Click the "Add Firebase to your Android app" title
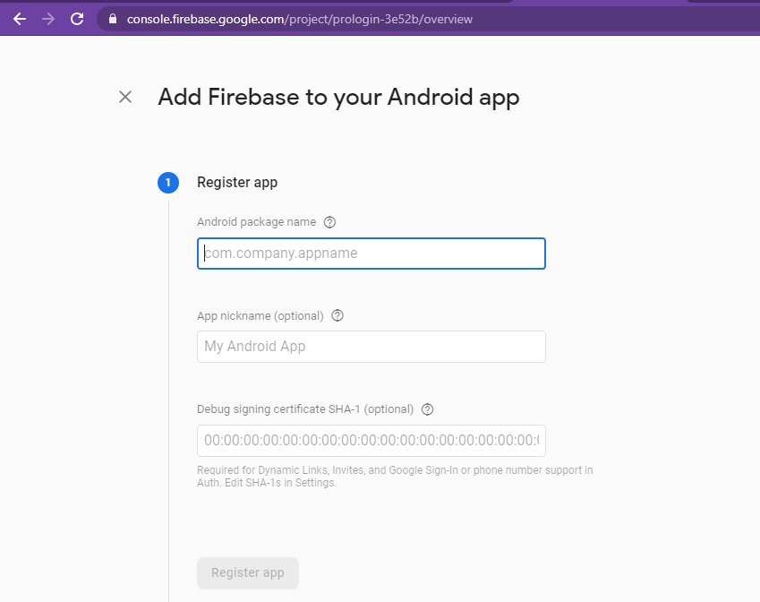This screenshot has height=602, width=760. (x=338, y=97)
